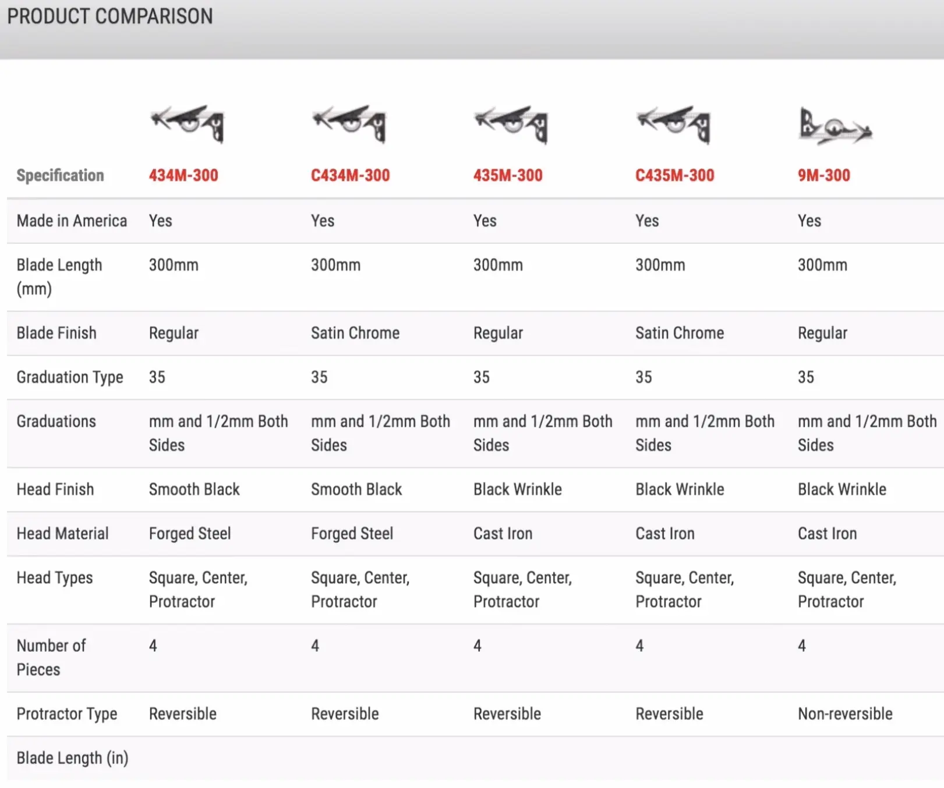Viewport: 944px width, 788px height.
Task: Go to the 435M-300 product page link
Action: (508, 175)
